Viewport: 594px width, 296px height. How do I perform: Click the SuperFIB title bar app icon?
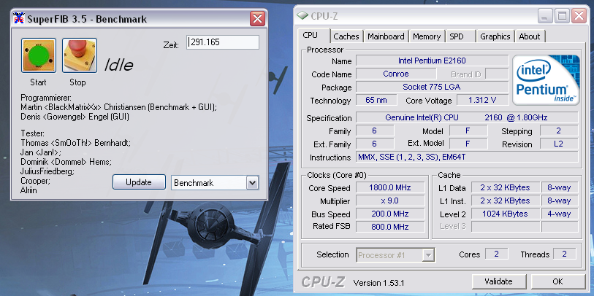click(18, 18)
